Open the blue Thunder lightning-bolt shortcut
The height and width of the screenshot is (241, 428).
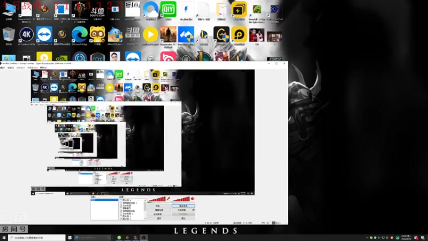point(186,10)
